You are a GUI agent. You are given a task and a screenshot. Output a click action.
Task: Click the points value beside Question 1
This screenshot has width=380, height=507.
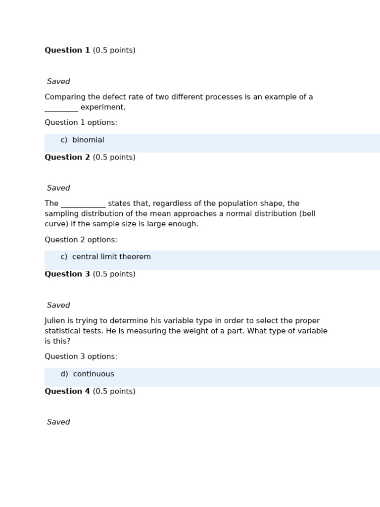(x=114, y=51)
